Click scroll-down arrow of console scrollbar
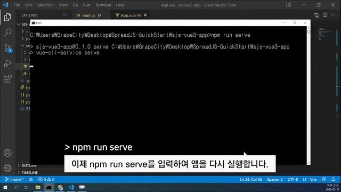 click(x=308, y=163)
